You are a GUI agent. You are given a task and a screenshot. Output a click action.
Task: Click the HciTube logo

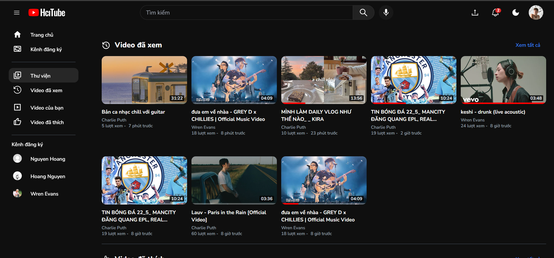pyautogui.click(x=47, y=12)
